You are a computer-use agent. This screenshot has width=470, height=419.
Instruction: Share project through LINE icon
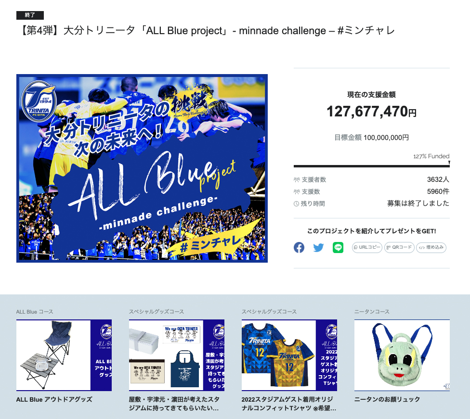[338, 247]
